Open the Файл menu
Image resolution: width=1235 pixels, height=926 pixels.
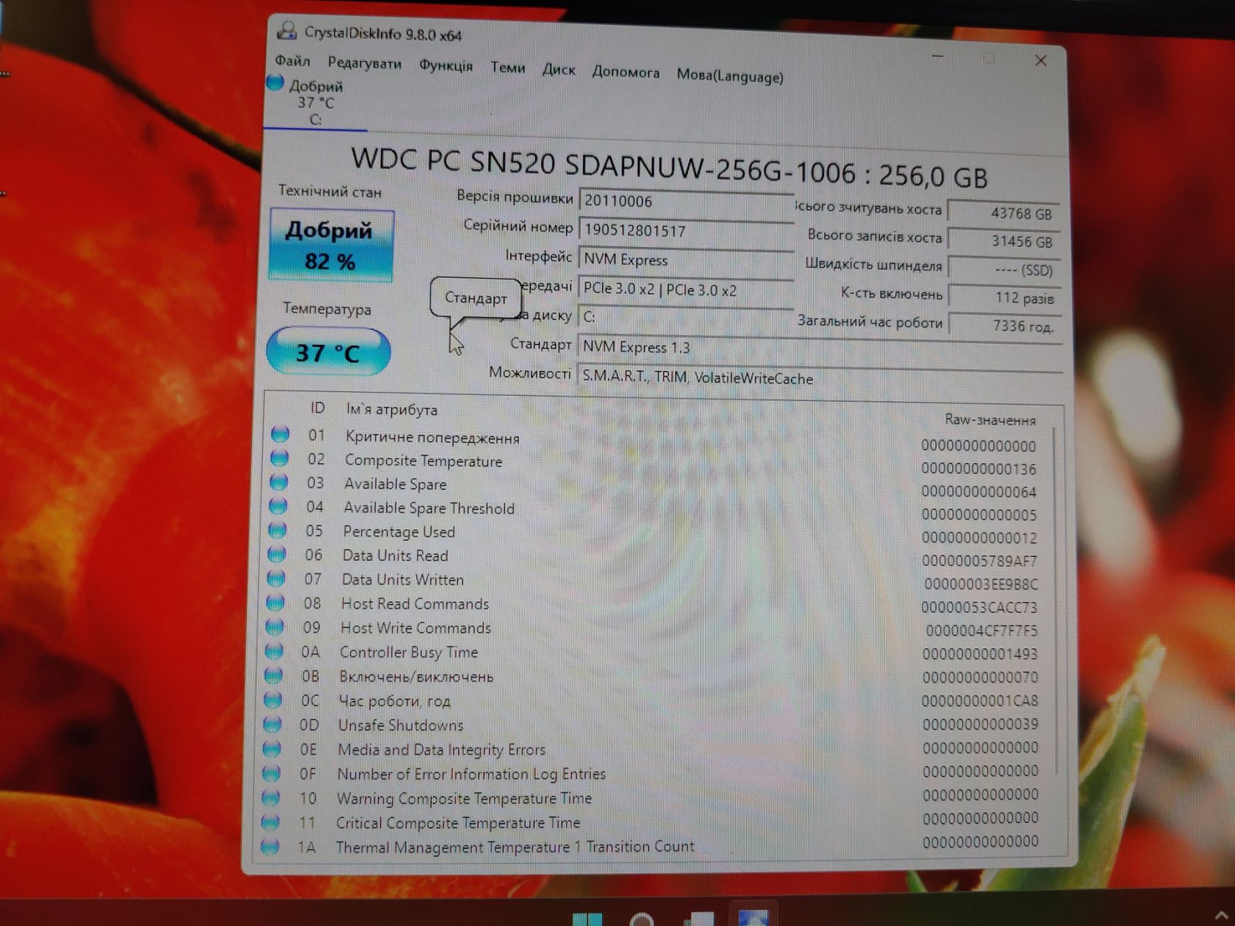click(292, 61)
